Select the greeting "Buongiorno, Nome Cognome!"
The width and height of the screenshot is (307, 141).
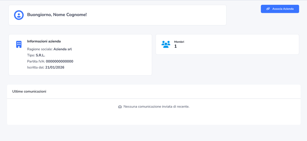tap(57, 15)
